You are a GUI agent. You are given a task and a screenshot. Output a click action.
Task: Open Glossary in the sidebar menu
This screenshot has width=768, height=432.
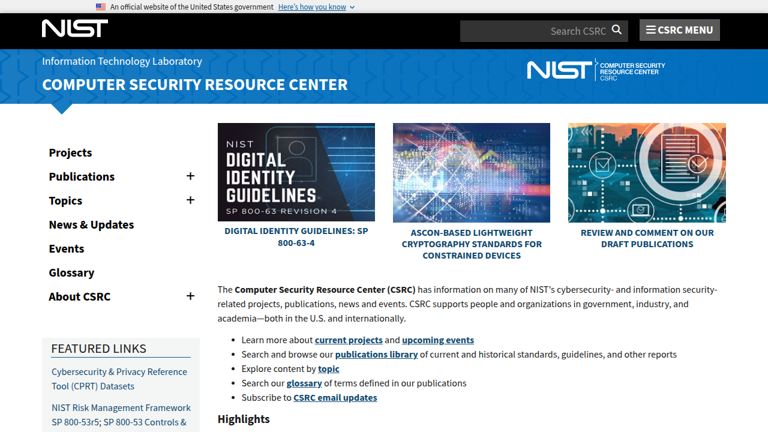point(71,272)
